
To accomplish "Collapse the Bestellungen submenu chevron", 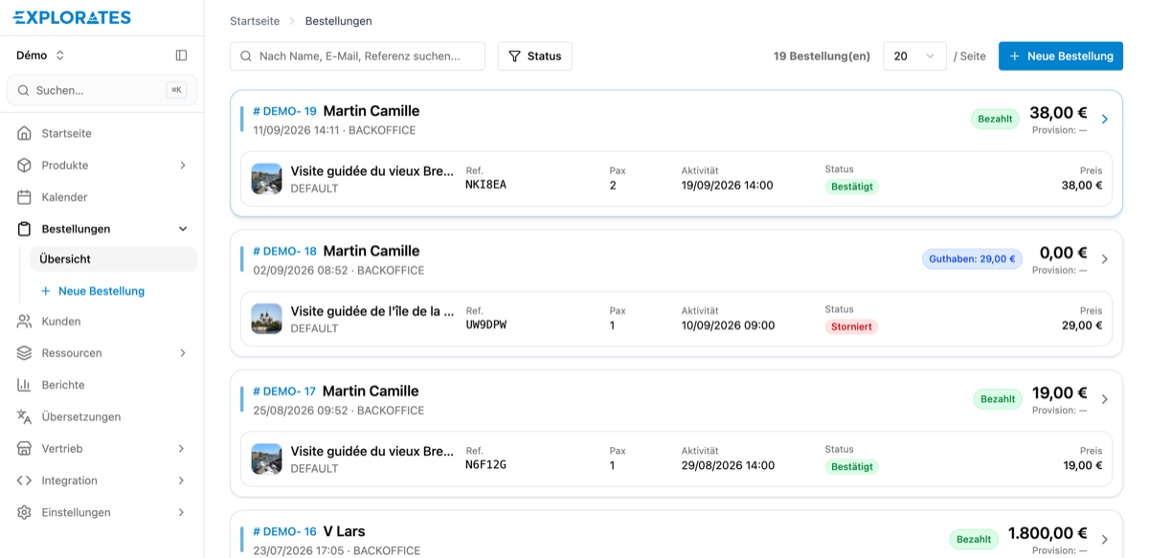I will pos(183,229).
